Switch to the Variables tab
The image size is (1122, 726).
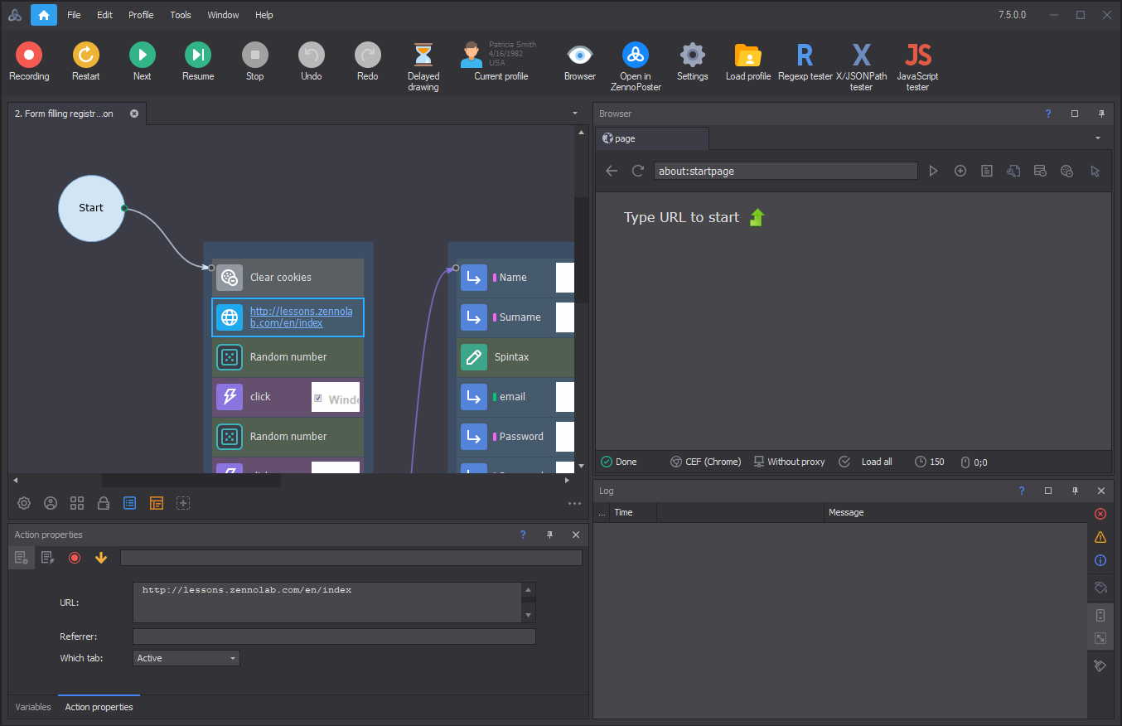click(33, 707)
